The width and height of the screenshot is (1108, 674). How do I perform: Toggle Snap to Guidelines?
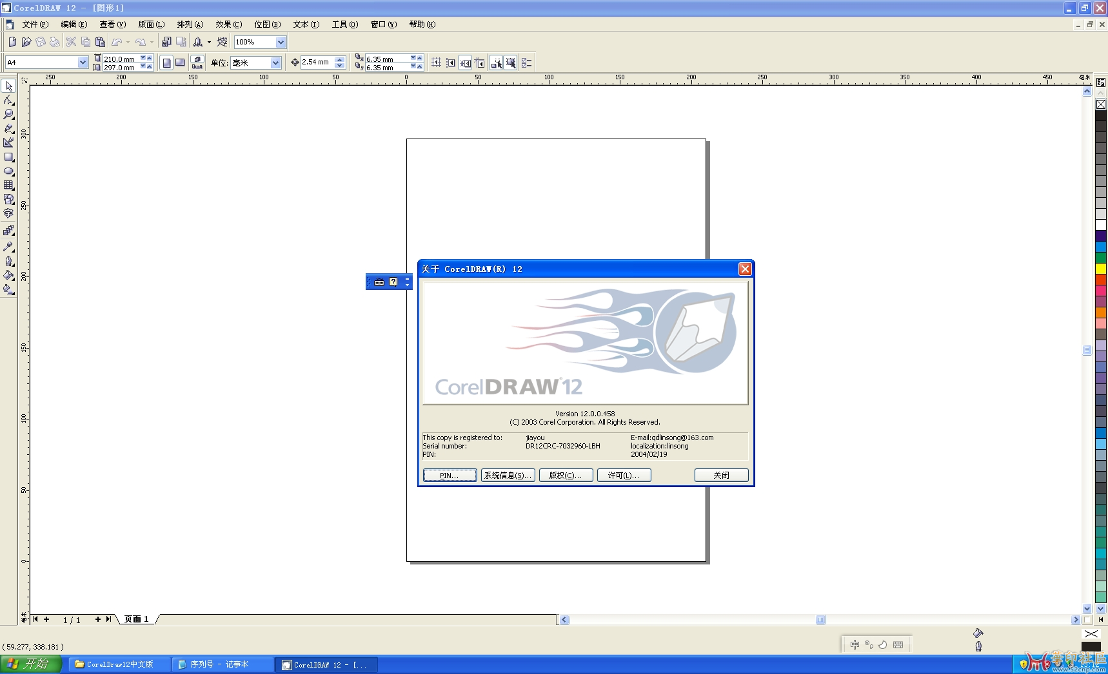coord(451,63)
